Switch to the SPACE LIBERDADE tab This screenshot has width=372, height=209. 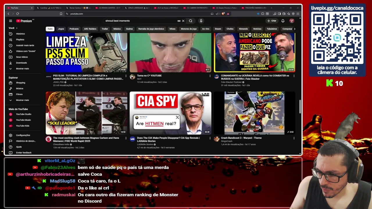(137, 8)
